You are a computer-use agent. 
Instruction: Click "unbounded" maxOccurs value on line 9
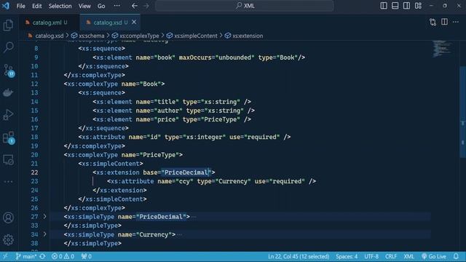pos(234,57)
